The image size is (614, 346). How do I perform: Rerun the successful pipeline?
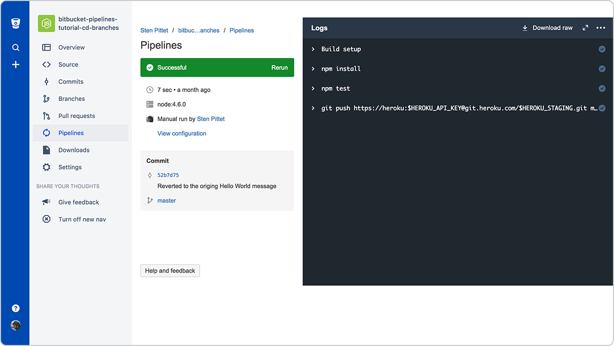[279, 67]
